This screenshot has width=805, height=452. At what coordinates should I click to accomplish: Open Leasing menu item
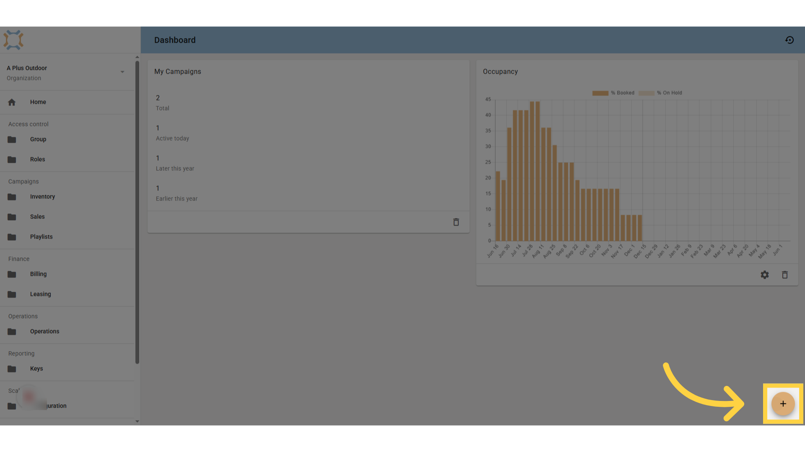click(x=67, y=294)
